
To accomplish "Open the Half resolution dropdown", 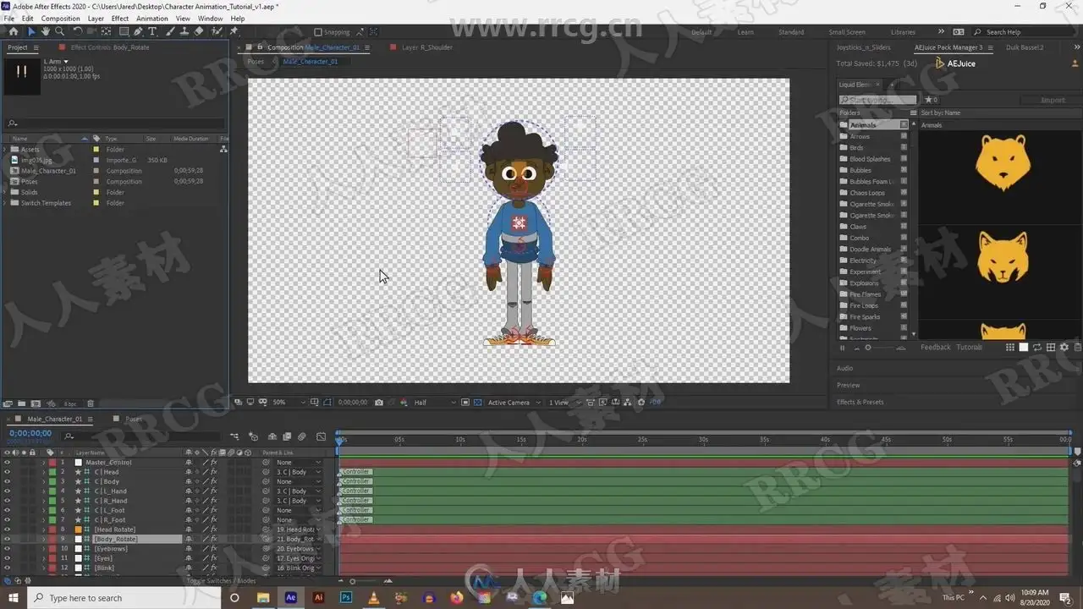I will point(435,403).
